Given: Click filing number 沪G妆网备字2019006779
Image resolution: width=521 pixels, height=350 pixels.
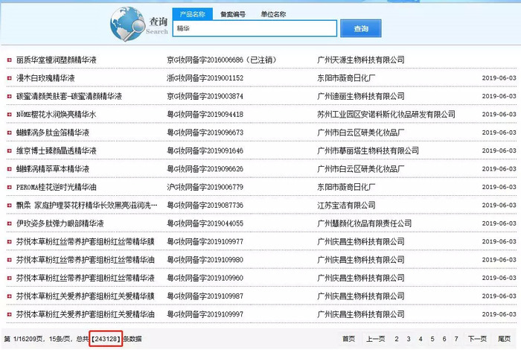Looking at the screenshot, I should pyautogui.click(x=205, y=187).
